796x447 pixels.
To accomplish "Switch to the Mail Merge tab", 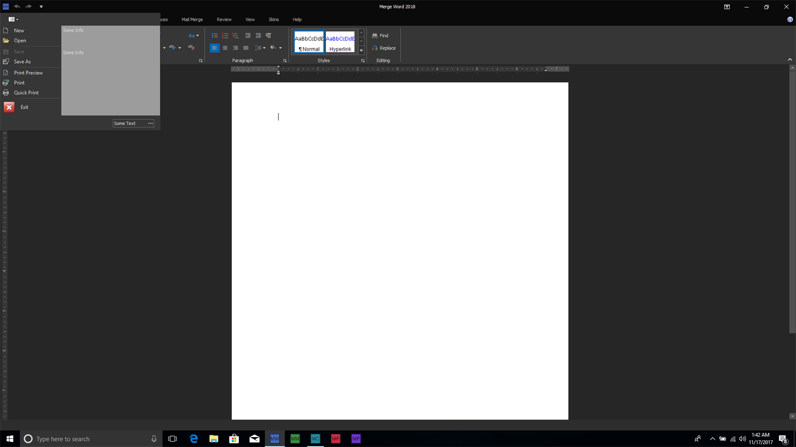I will click(x=192, y=19).
